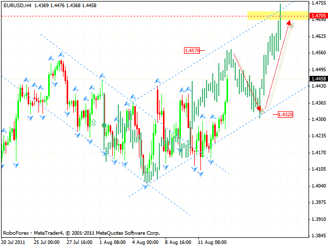Click the 1.4430 price axis label
Viewport: 328px width, 246px height.
coord(319,86)
